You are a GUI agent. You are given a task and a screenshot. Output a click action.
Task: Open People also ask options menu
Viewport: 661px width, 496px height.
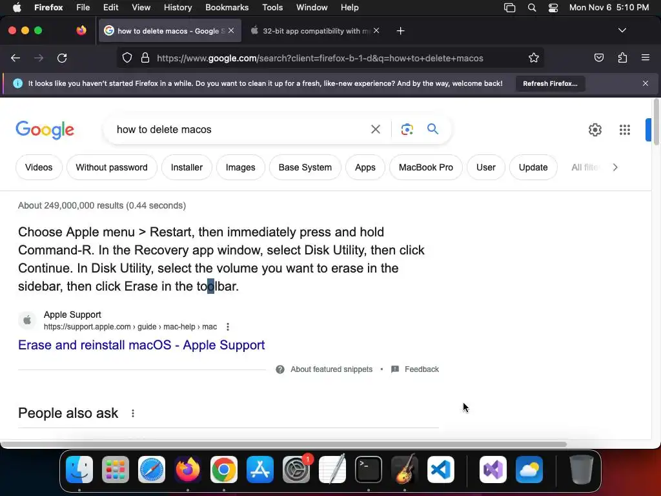click(x=133, y=413)
